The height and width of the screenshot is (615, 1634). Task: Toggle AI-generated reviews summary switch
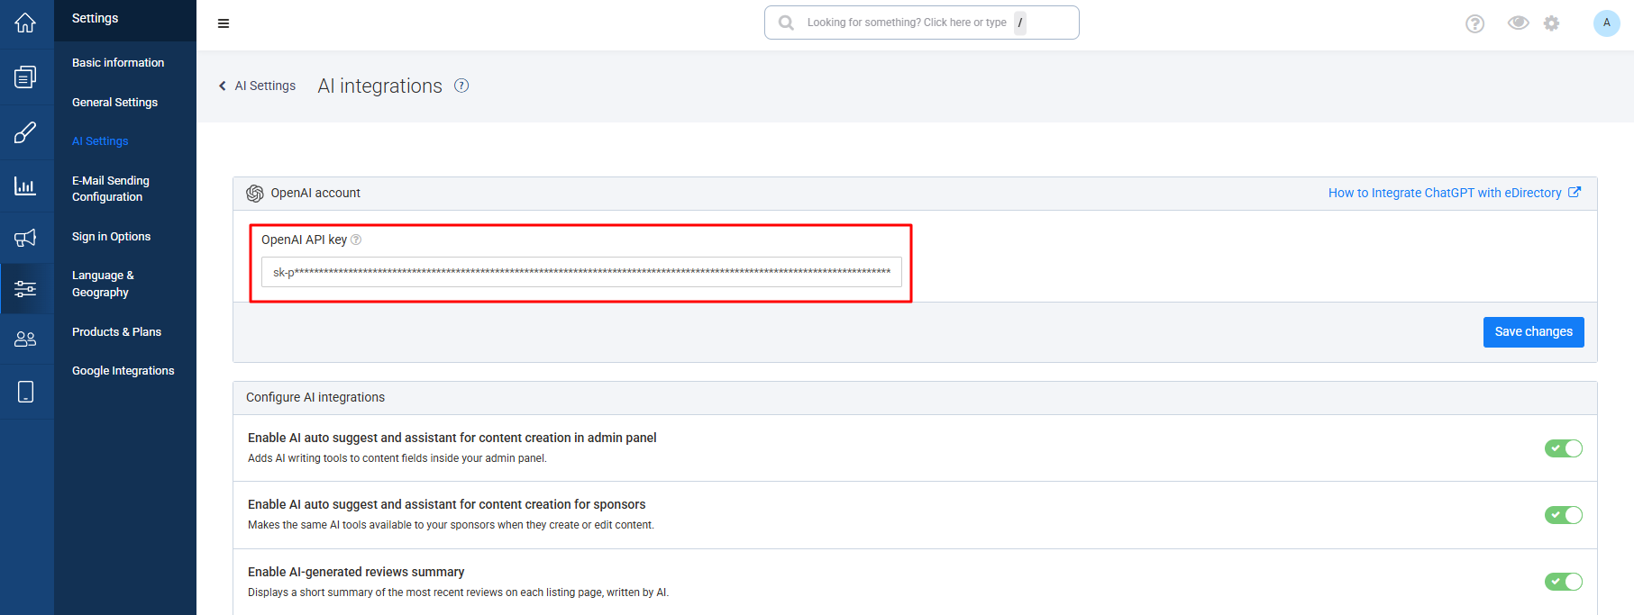pyautogui.click(x=1563, y=582)
